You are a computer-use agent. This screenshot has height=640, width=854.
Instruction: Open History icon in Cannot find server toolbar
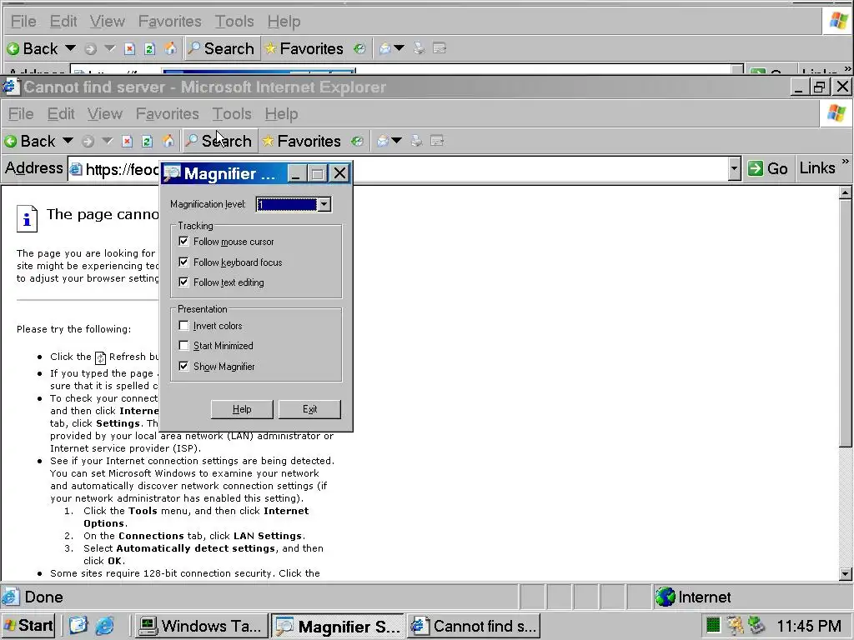point(357,142)
